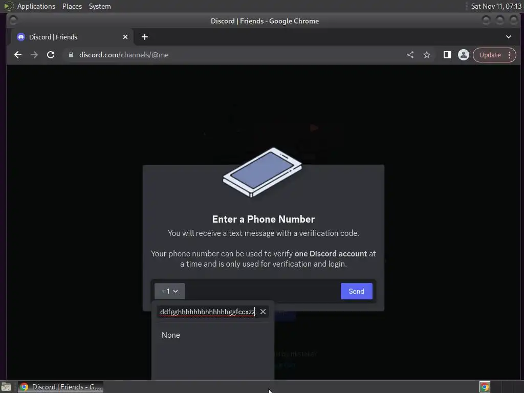Click into the country search field
The image size is (524, 393).
click(207, 312)
